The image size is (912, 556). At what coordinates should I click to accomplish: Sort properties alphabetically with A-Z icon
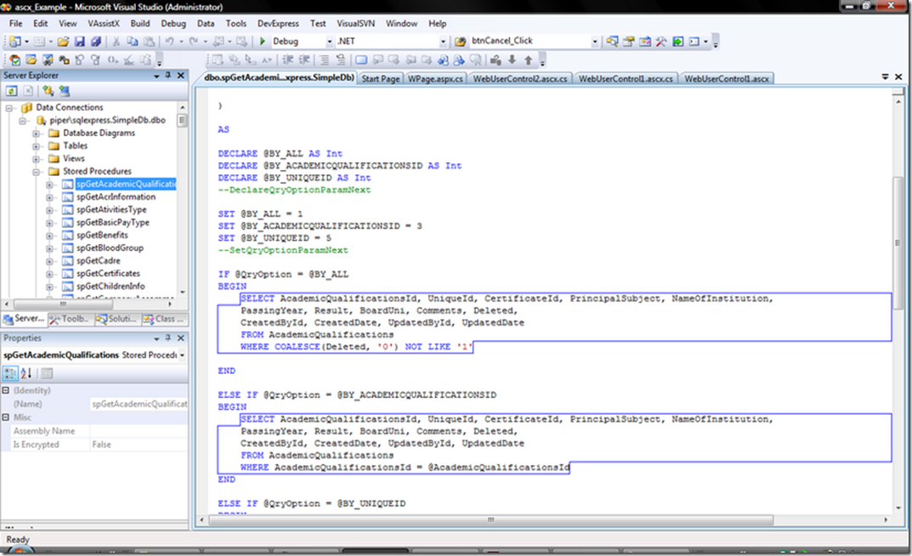pyautogui.click(x=26, y=373)
